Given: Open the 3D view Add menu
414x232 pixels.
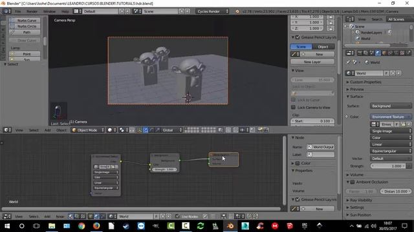Looking at the screenshot, I should (x=47, y=130).
